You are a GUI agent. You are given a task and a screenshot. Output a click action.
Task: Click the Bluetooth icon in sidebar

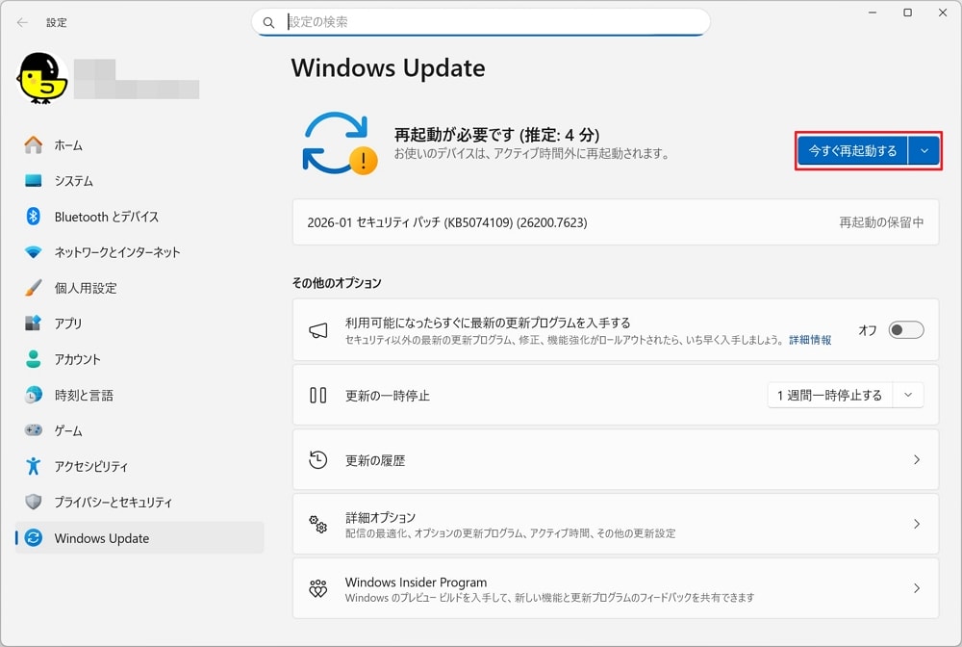(34, 217)
